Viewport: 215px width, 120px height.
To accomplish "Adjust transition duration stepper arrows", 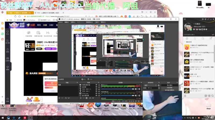I will [x=159, y=88].
